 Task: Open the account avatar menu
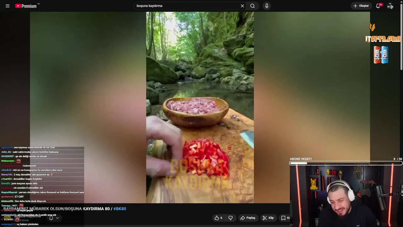tap(390, 6)
